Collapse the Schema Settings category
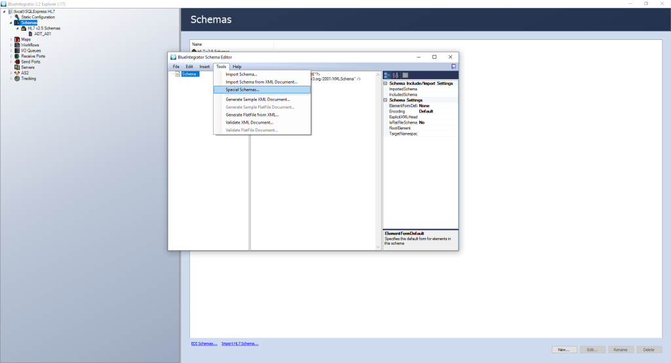The image size is (671, 363). (385, 100)
